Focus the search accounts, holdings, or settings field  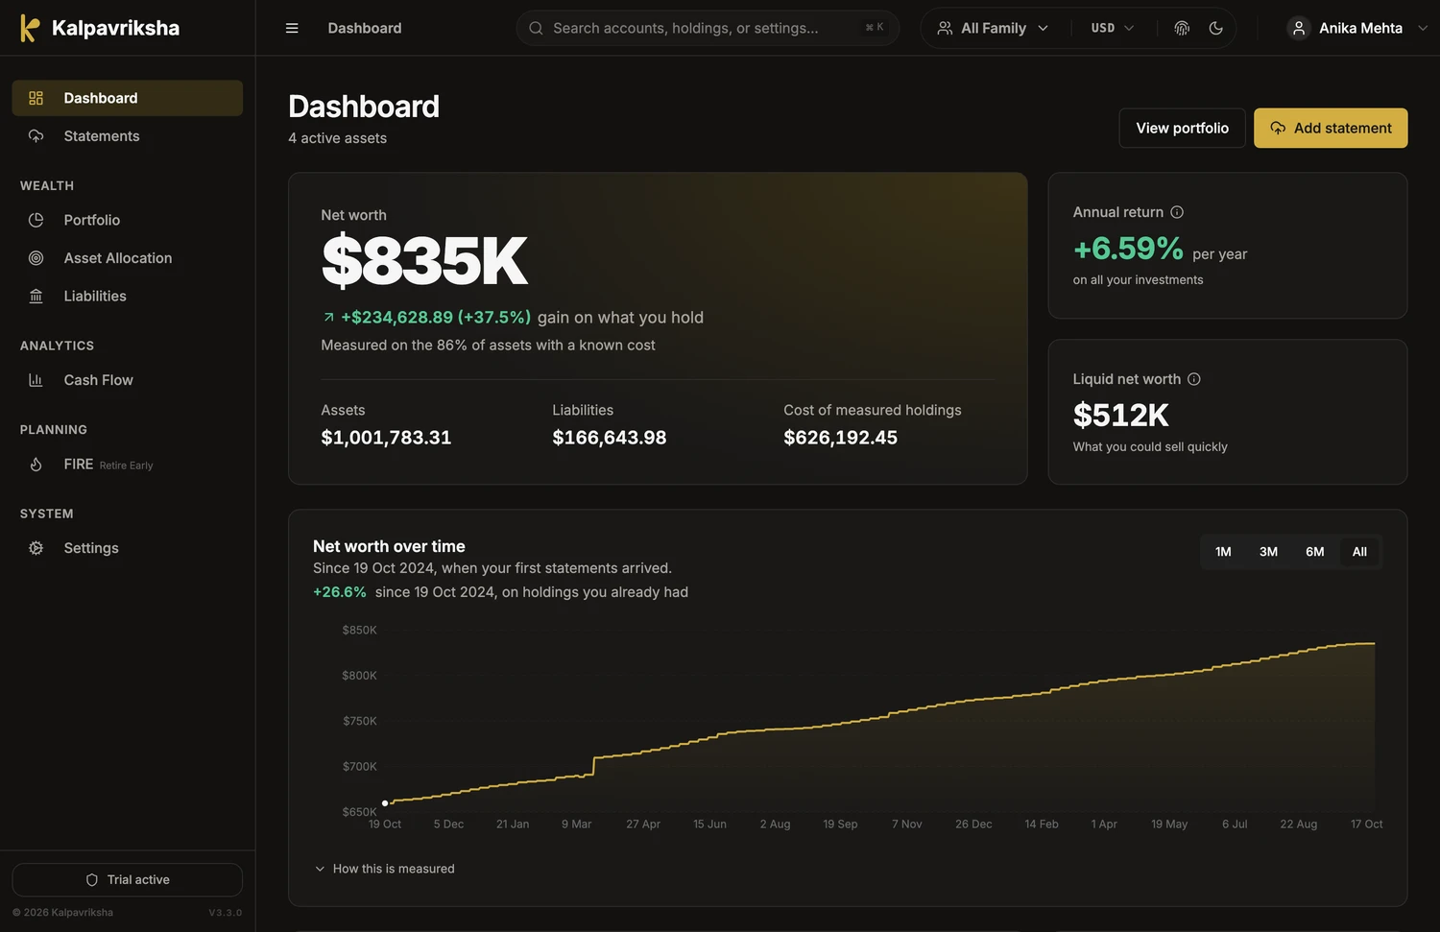[708, 28]
